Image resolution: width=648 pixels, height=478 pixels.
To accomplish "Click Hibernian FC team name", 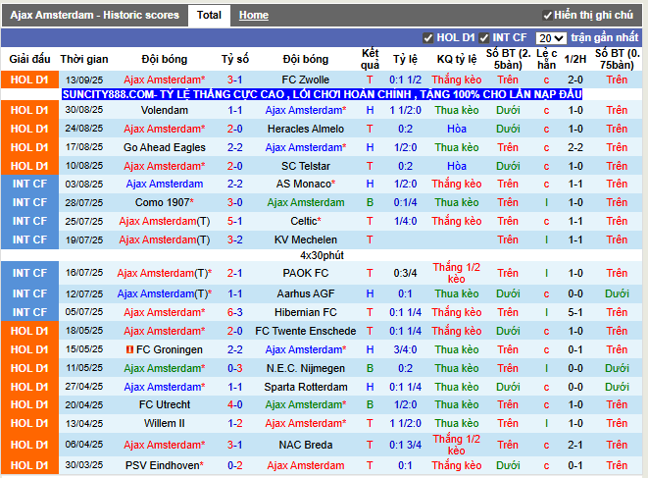I will point(306,312).
